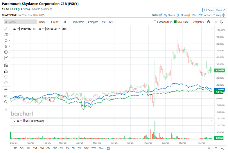Open the 1-Year period dropdown
228x153 pixels.
(56, 22)
